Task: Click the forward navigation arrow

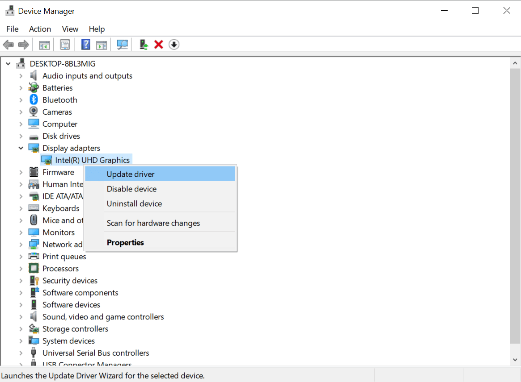Action: tap(23, 44)
